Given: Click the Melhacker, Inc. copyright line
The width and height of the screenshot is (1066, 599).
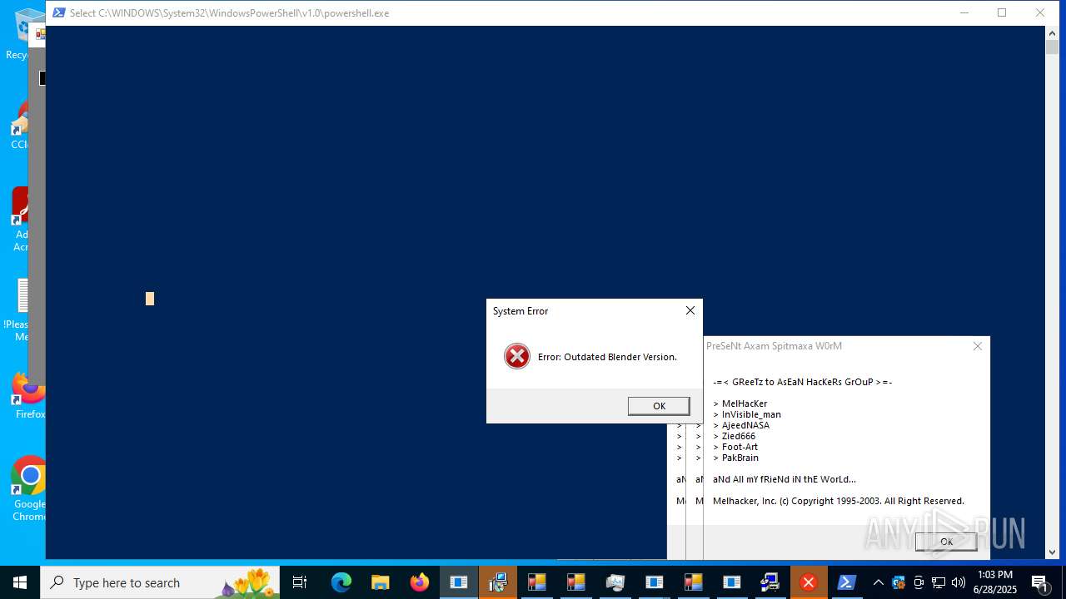Looking at the screenshot, I should pyautogui.click(x=839, y=501).
